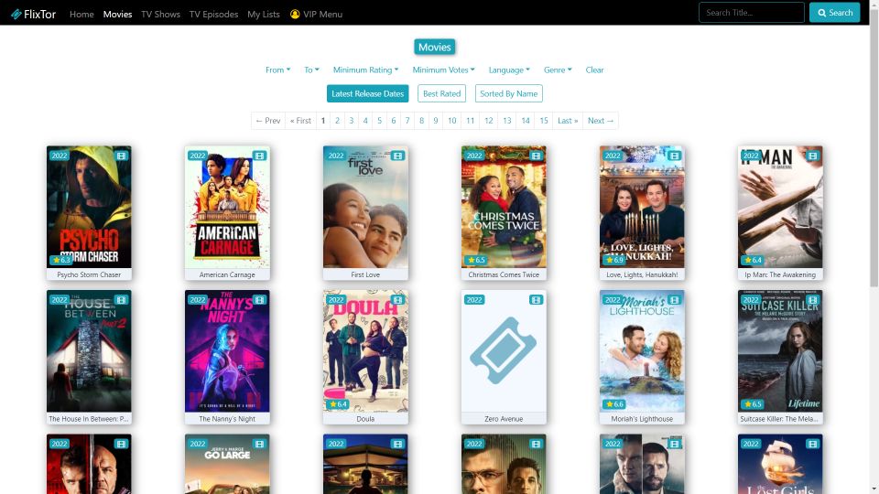Go to page 2
Viewport: 879px width, 494px height.
coord(337,121)
